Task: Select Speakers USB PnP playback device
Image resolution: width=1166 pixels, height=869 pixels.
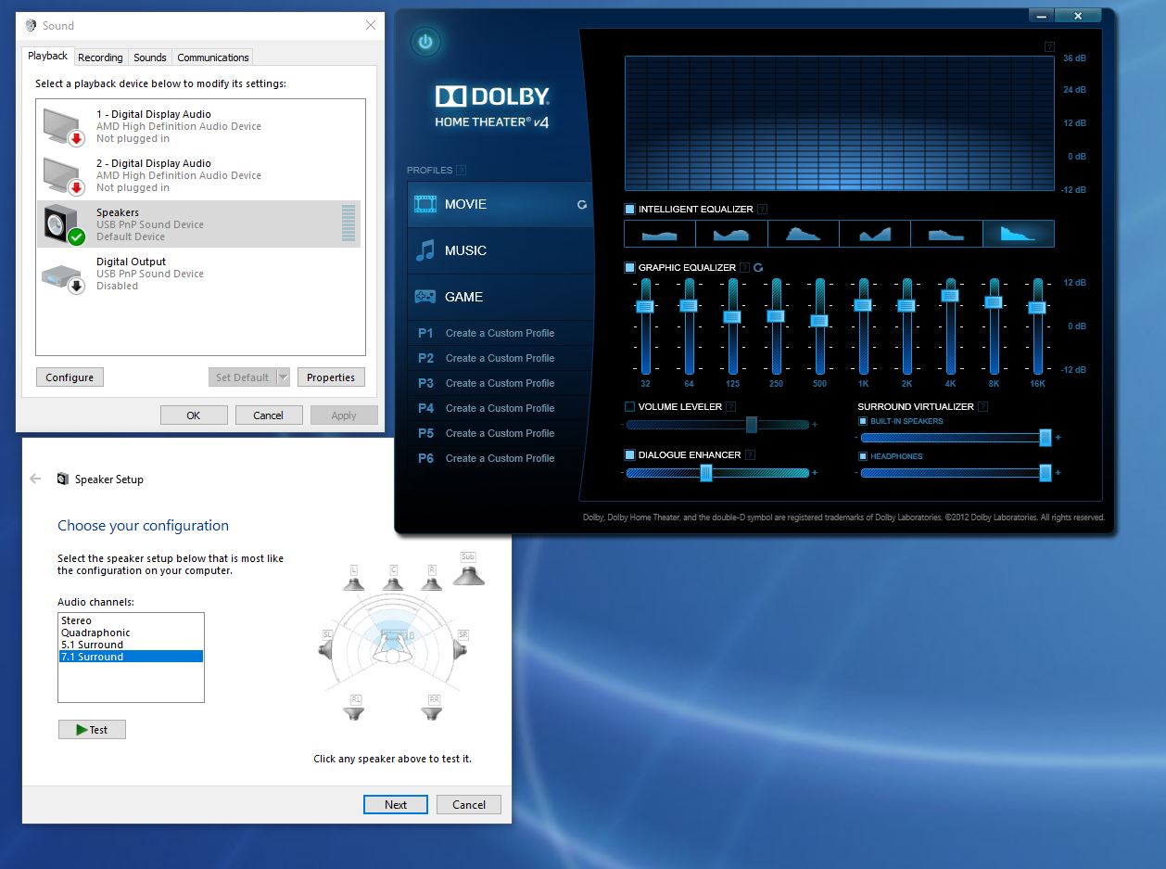Action: point(199,224)
